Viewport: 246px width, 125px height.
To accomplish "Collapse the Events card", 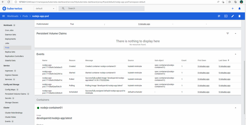I will [x=235, y=54].
